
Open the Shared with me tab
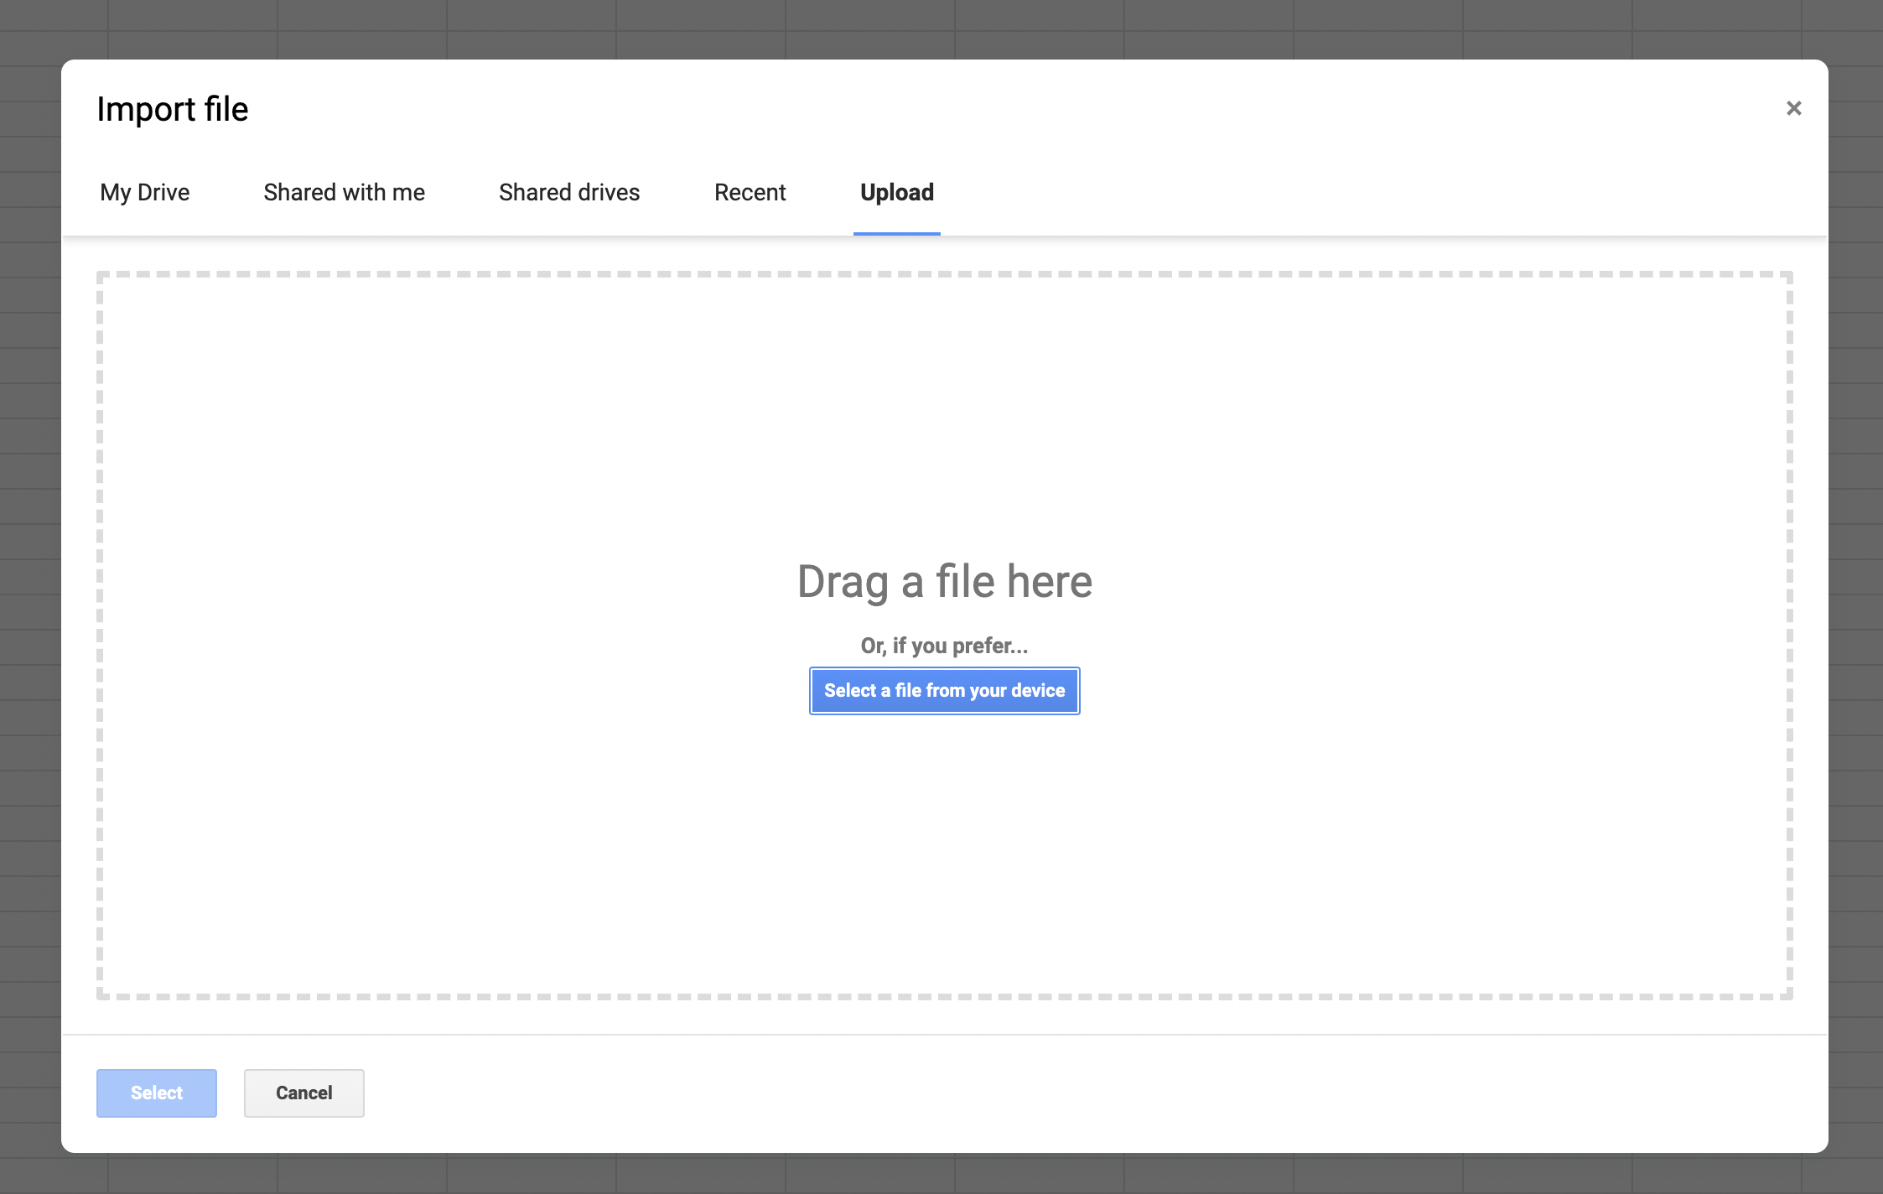[x=343, y=192]
